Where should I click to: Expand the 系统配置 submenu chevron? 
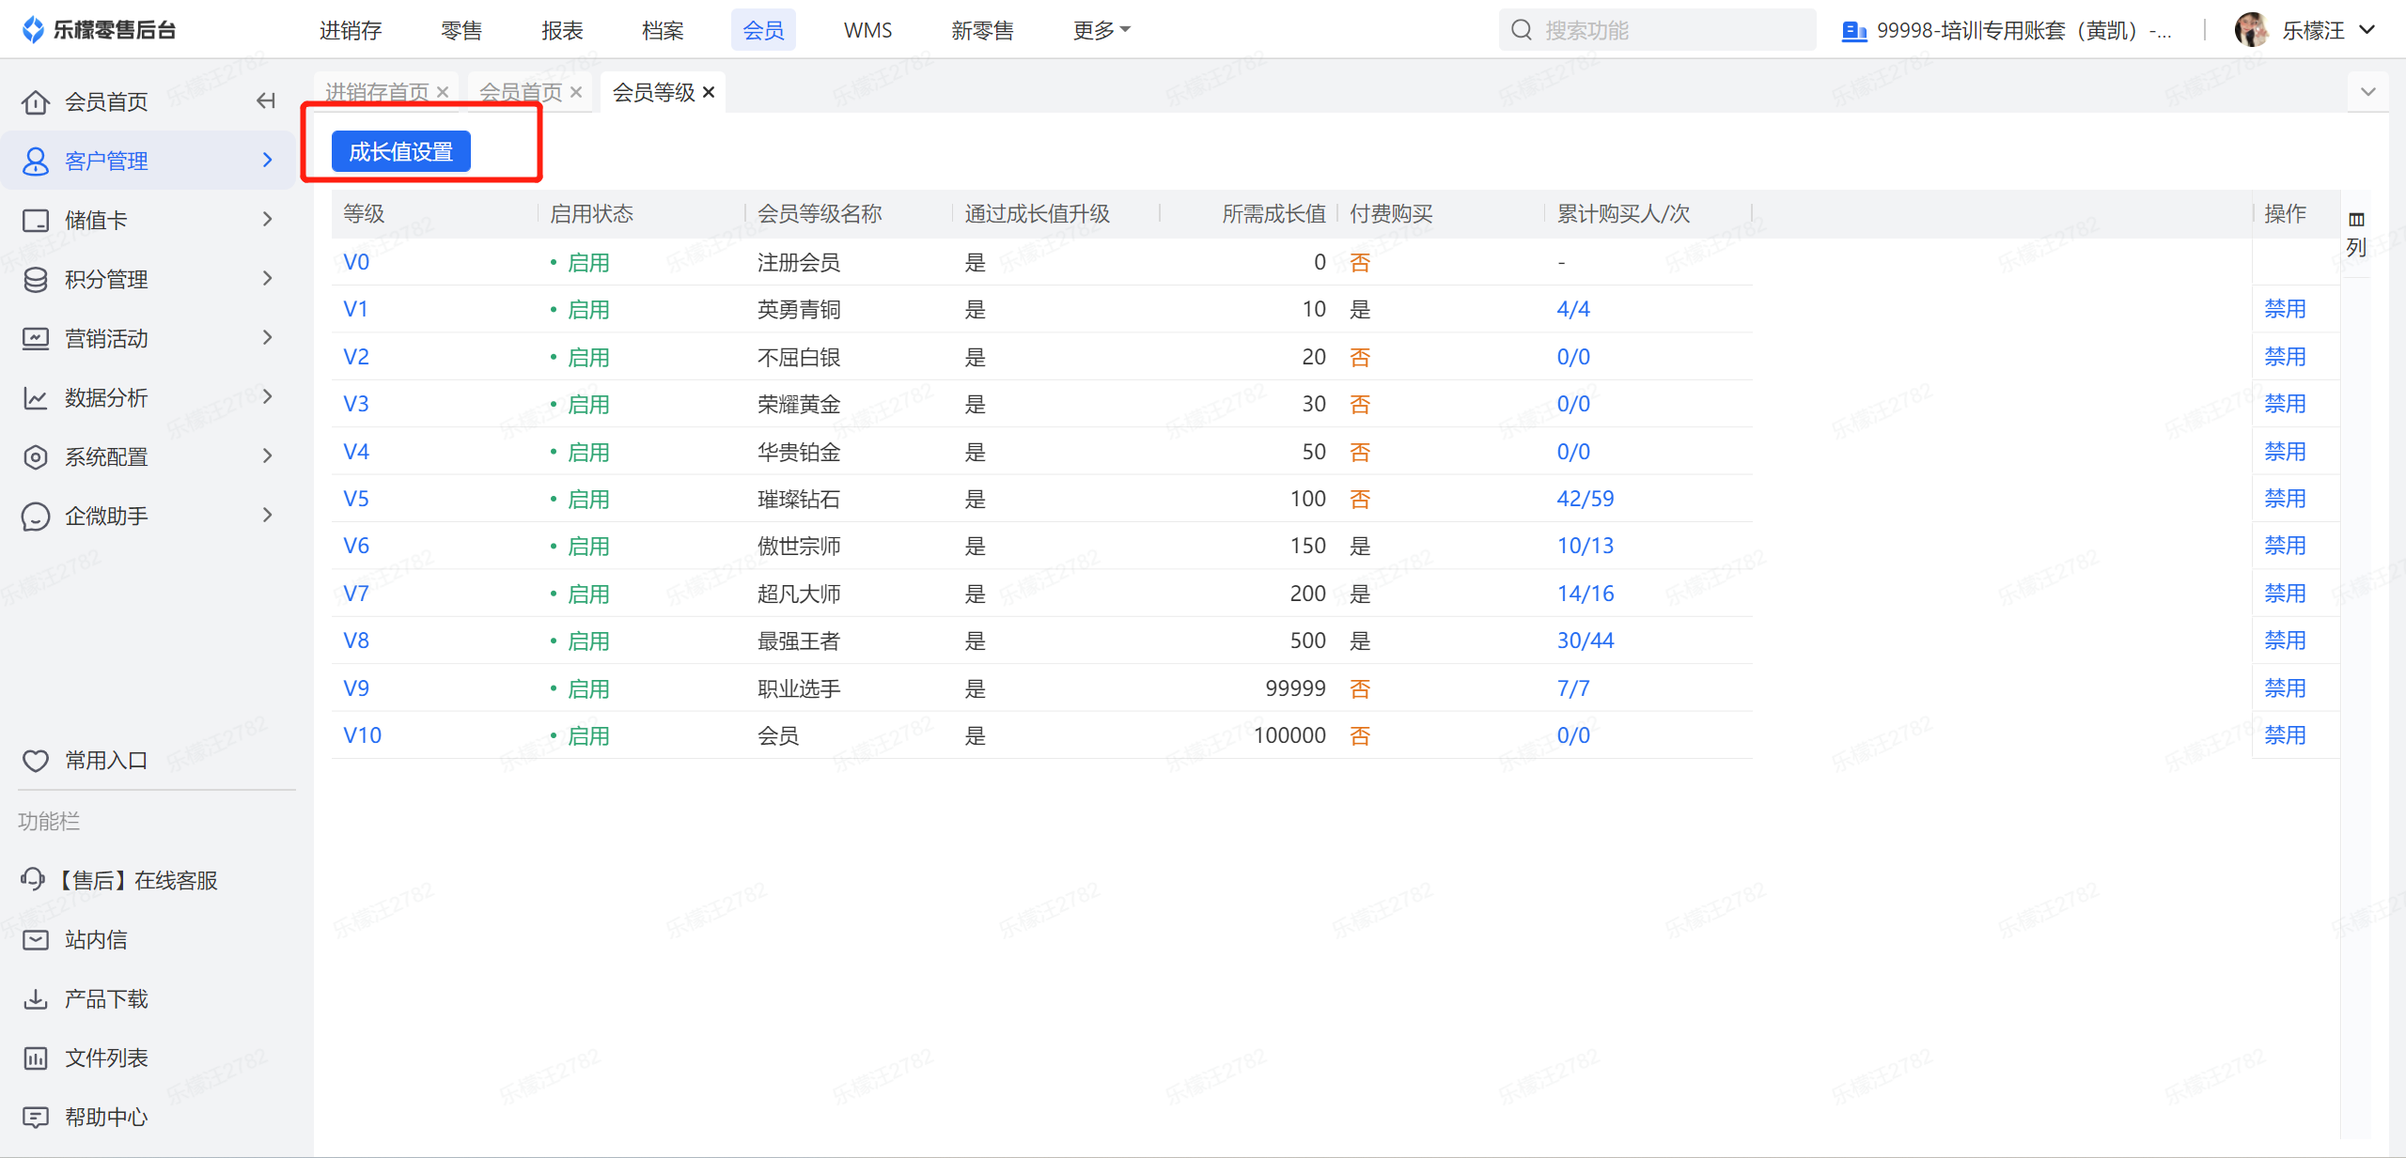coord(267,455)
